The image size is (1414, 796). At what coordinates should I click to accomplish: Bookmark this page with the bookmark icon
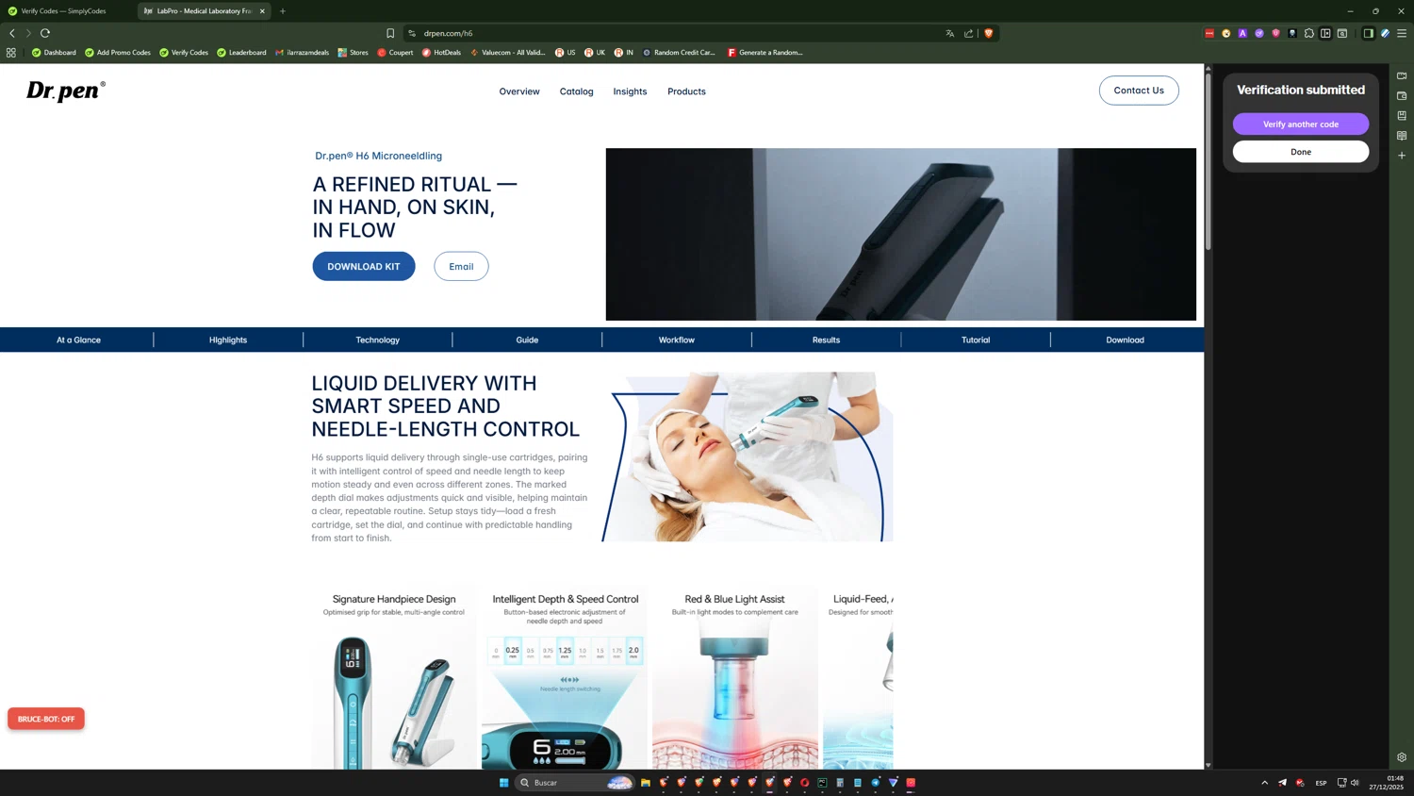tap(390, 33)
